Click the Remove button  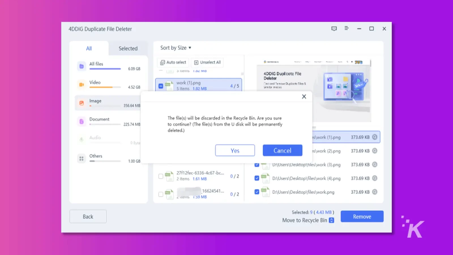pos(362,216)
